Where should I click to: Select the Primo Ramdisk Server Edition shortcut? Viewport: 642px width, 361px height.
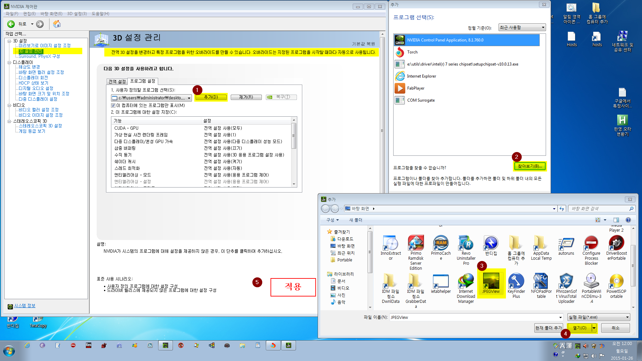point(416,252)
